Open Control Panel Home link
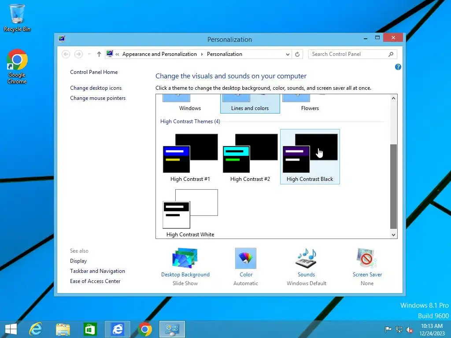The image size is (451, 338). pyautogui.click(x=94, y=72)
